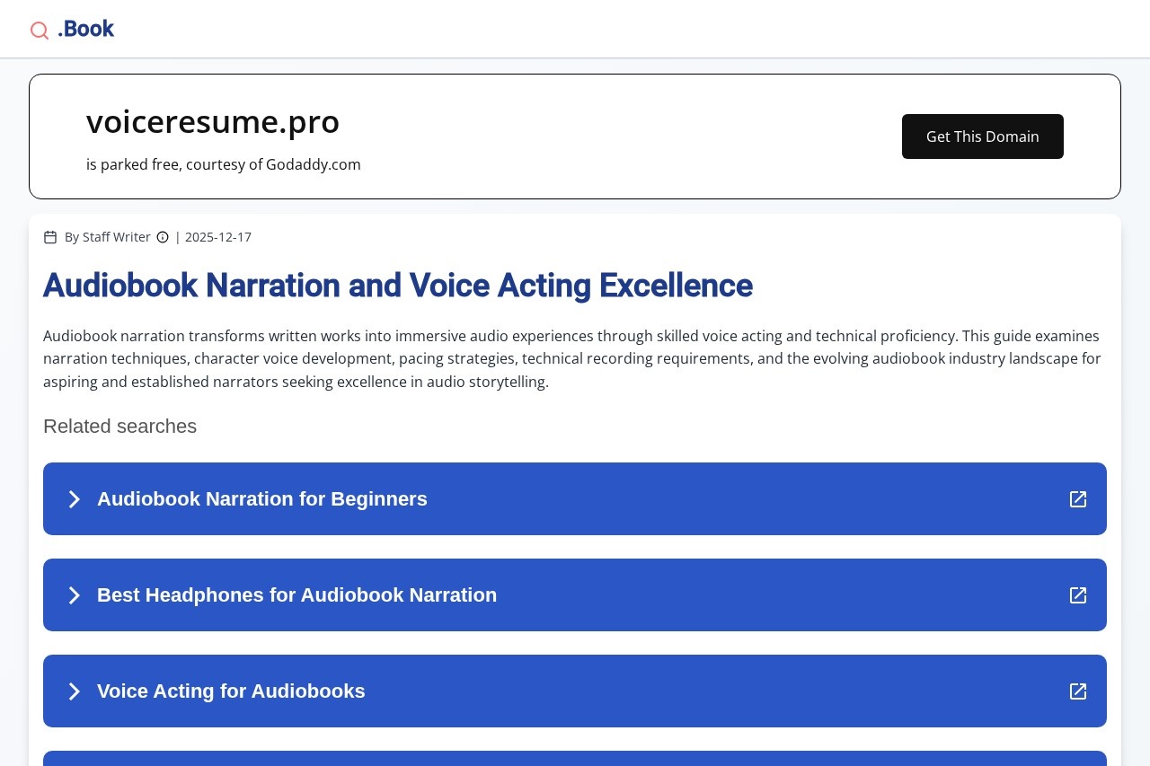1150x766 pixels.
Task: Click the 'Audiobook Narration and Voice Acting Excellence' heading
Action: 398,285
